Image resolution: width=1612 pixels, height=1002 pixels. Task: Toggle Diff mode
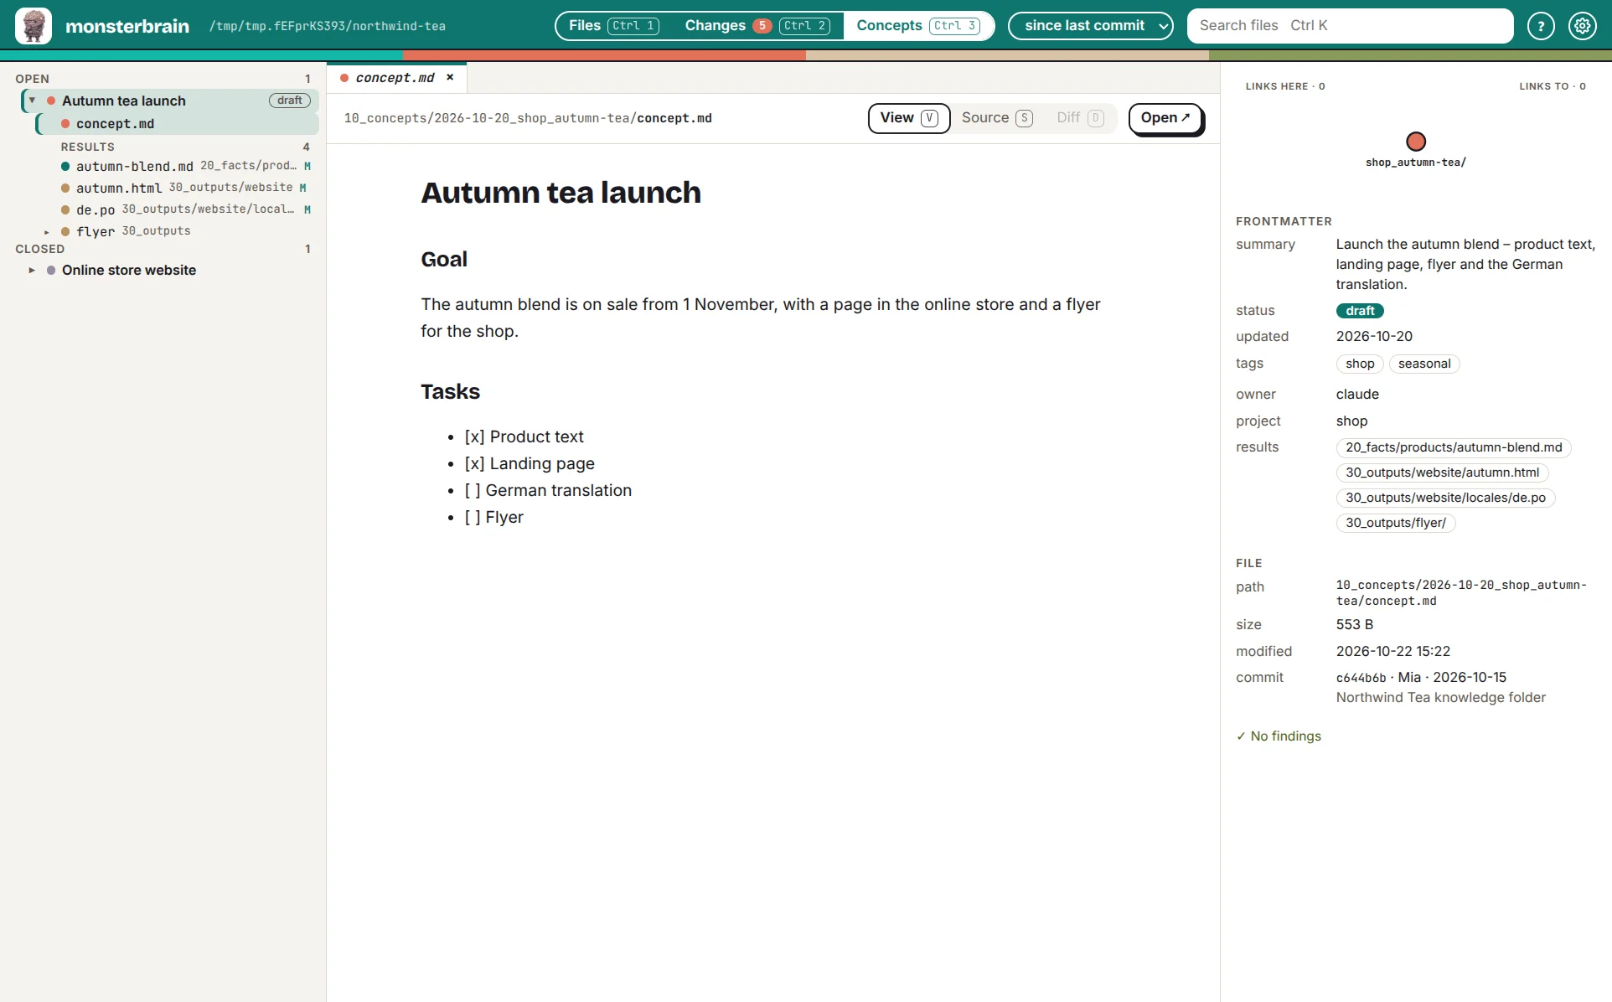tap(1081, 118)
